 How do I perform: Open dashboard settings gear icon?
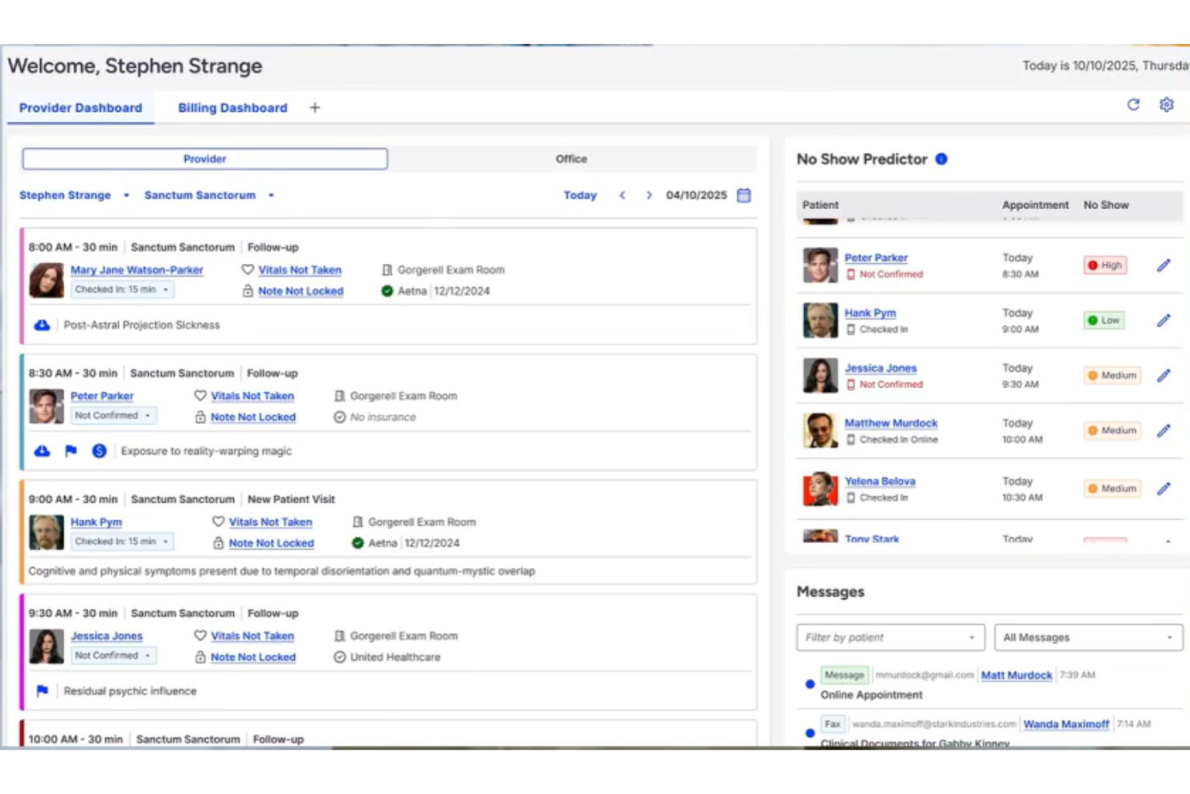pyautogui.click(x=1166, y=105)
